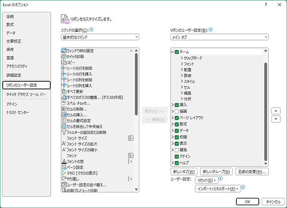Uncheck the ページ レイアウト checkbox
This screenshot has width=287, height=208.
(x=177, y=118)
